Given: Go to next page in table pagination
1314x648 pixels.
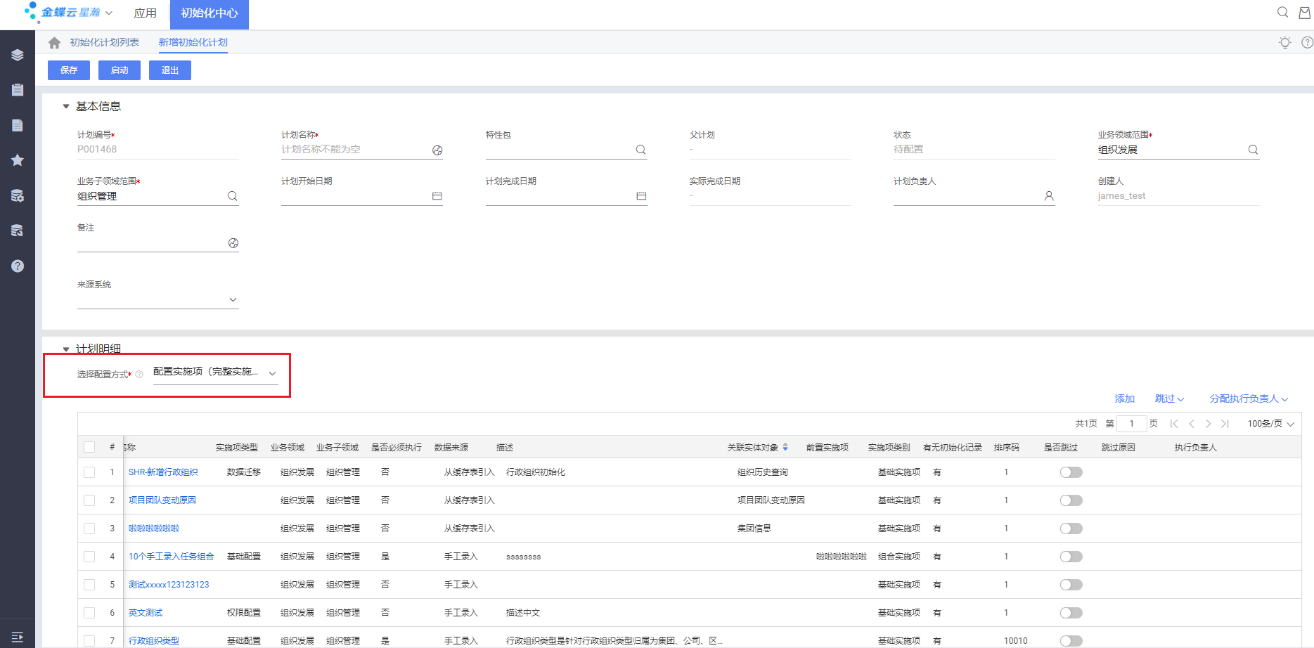Looking at the screenshot, I should [x=1208, y=424].
